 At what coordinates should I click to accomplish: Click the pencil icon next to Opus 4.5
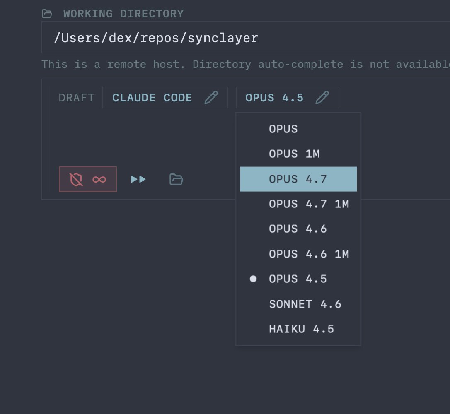[x=322, y=97]
